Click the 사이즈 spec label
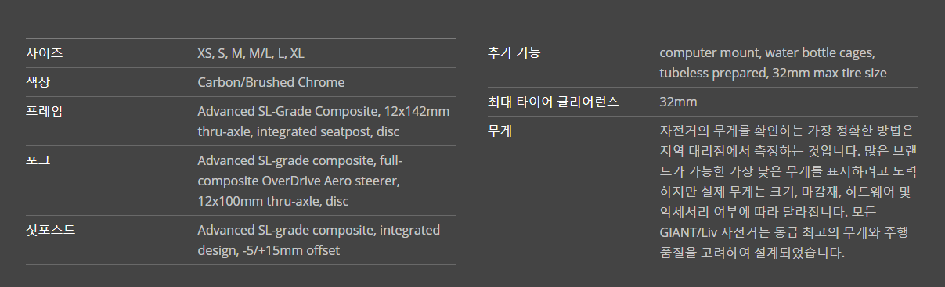The height and width of the screenshot is (287, 945). (45, 53)
